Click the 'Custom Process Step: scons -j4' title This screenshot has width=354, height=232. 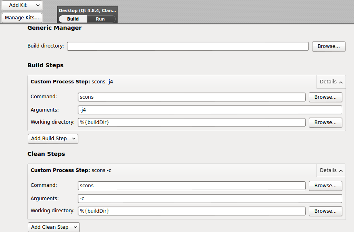(x=72, y=82)
